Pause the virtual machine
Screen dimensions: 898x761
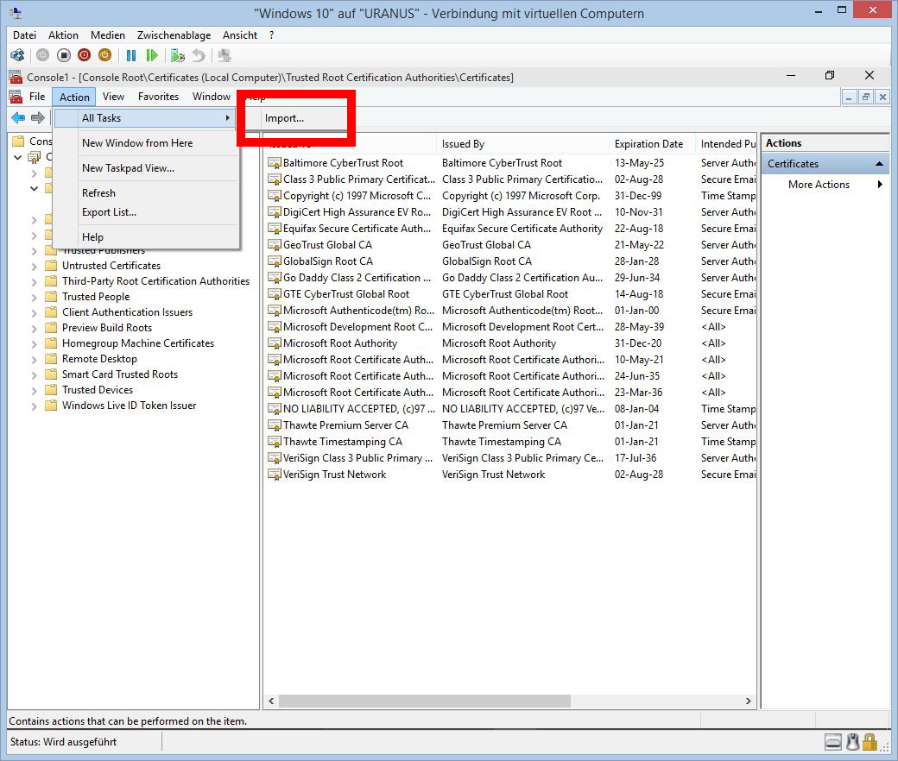131,55
